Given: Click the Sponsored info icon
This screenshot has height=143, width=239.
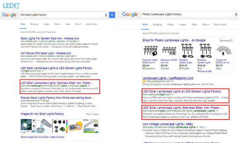Looking at the screenshot, I should (x=231, y=40).
